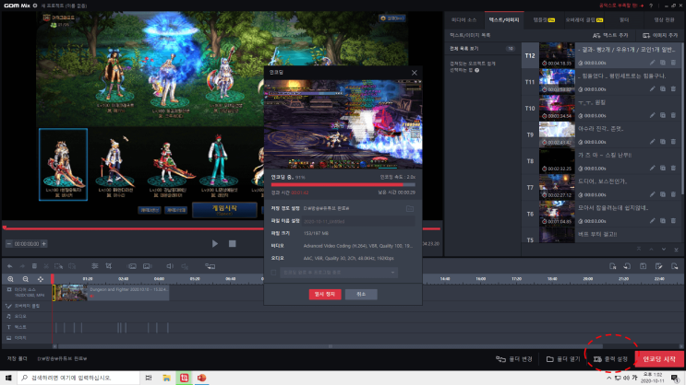Viewport: 686px width, 385px height.
Task: Click the Windows taskbar search box
Action: (78, 378)
